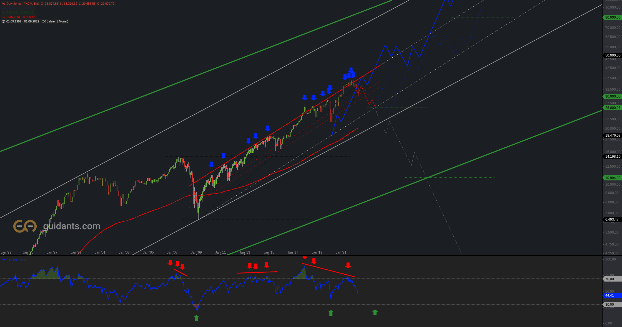Select the rightmost red down arrow in RSI panel
The height and width of the screenshot is (327, 622).
click(348, 265)
